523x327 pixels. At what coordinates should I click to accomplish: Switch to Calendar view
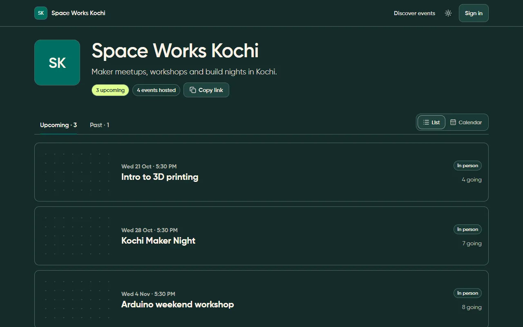[x=466, y=122]
